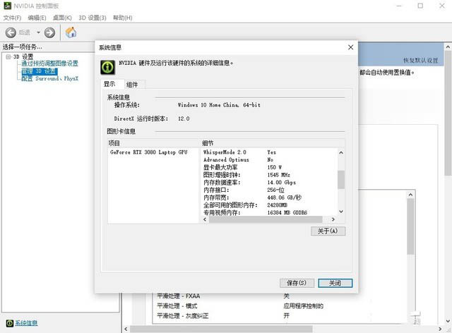
Task: Open the 3D 设置(3) menu
Action: click(93, 18)
